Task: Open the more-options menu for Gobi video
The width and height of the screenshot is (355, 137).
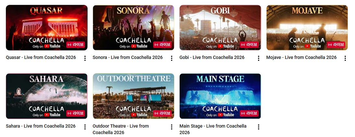Action: pyautogui.click(x=259, y=58)
